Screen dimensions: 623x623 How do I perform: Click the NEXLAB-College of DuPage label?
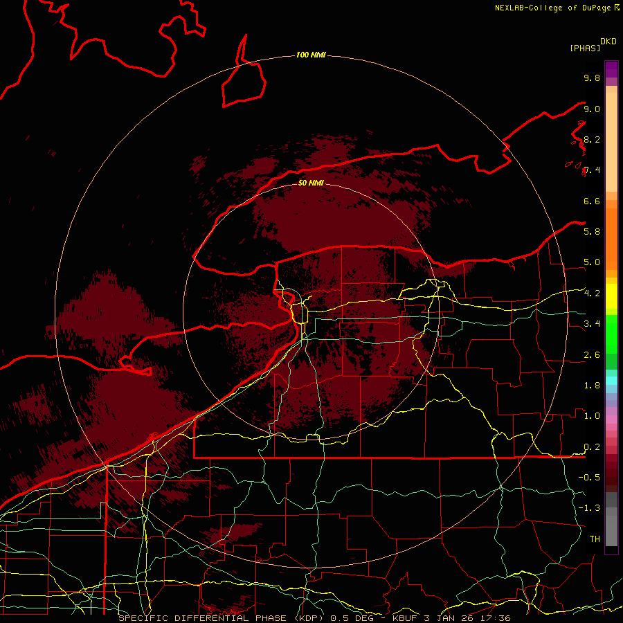(552, 8)
